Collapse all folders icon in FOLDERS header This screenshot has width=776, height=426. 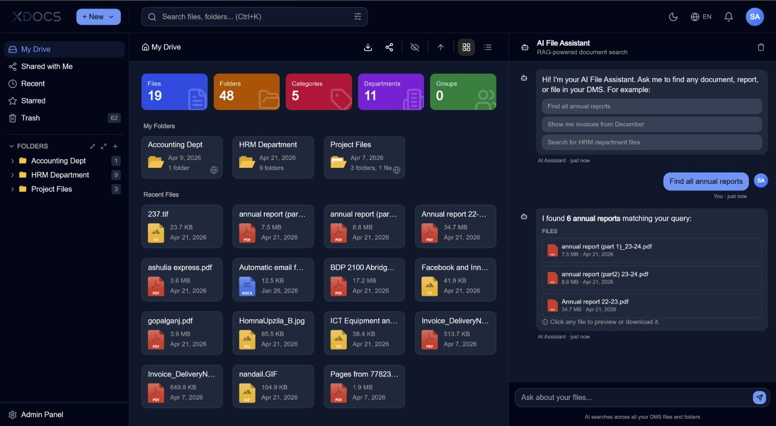[x=93, y=146]
